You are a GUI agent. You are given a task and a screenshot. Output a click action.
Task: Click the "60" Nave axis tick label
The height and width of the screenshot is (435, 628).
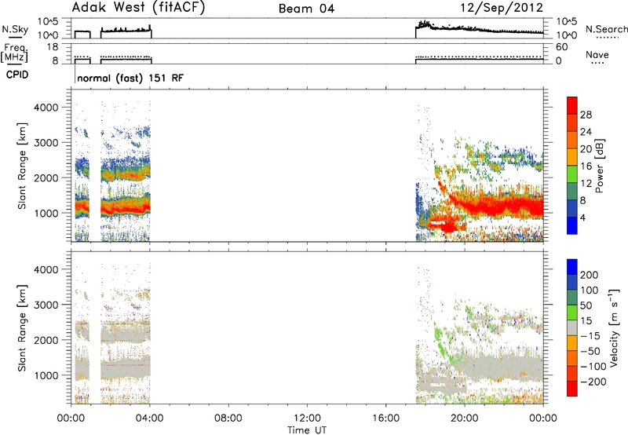pyautogui.click(x=561, y=47)
